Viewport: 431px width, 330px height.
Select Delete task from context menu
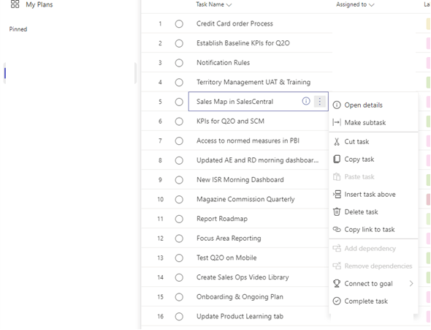tap(373, 211)
